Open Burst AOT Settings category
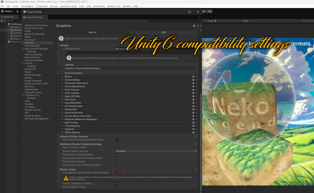Screen dimensions: 314x193 (x=35, y=34)
